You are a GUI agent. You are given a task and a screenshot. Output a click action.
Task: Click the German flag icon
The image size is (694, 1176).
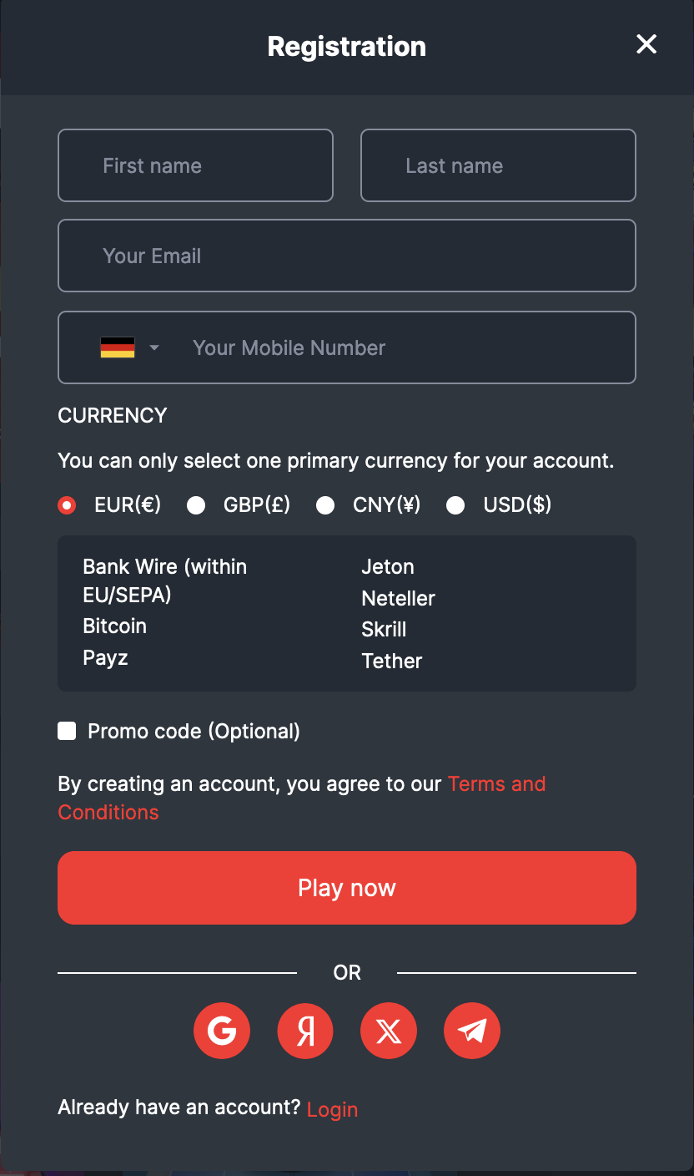(x=118, y=347)
